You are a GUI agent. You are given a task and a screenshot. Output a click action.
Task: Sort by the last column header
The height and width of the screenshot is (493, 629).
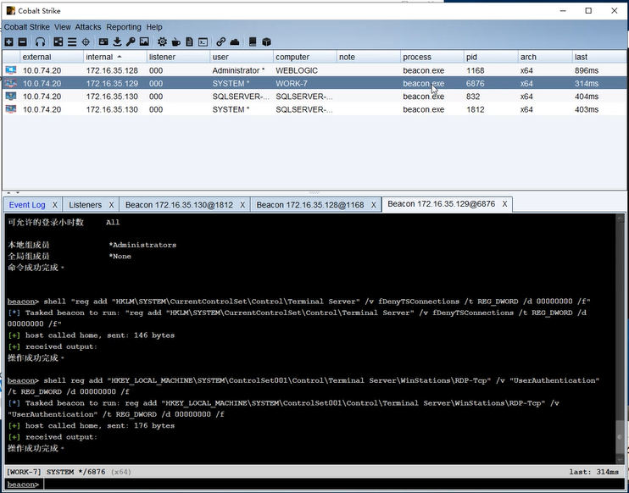coord(599,57)
